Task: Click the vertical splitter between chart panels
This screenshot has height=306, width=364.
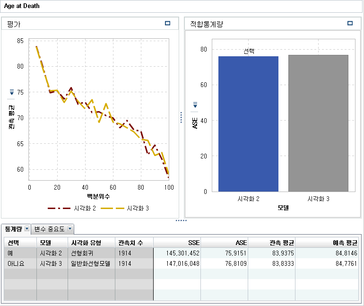Action: tap(181, 117)
